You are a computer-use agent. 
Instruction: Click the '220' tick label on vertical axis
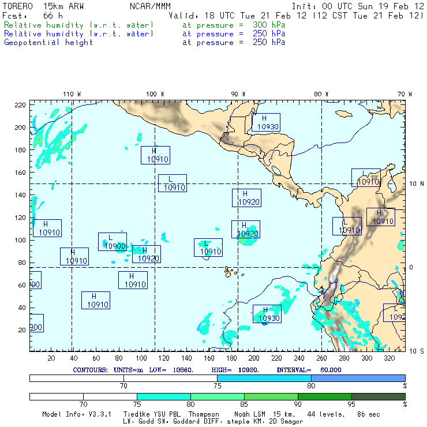pos(20,105)
